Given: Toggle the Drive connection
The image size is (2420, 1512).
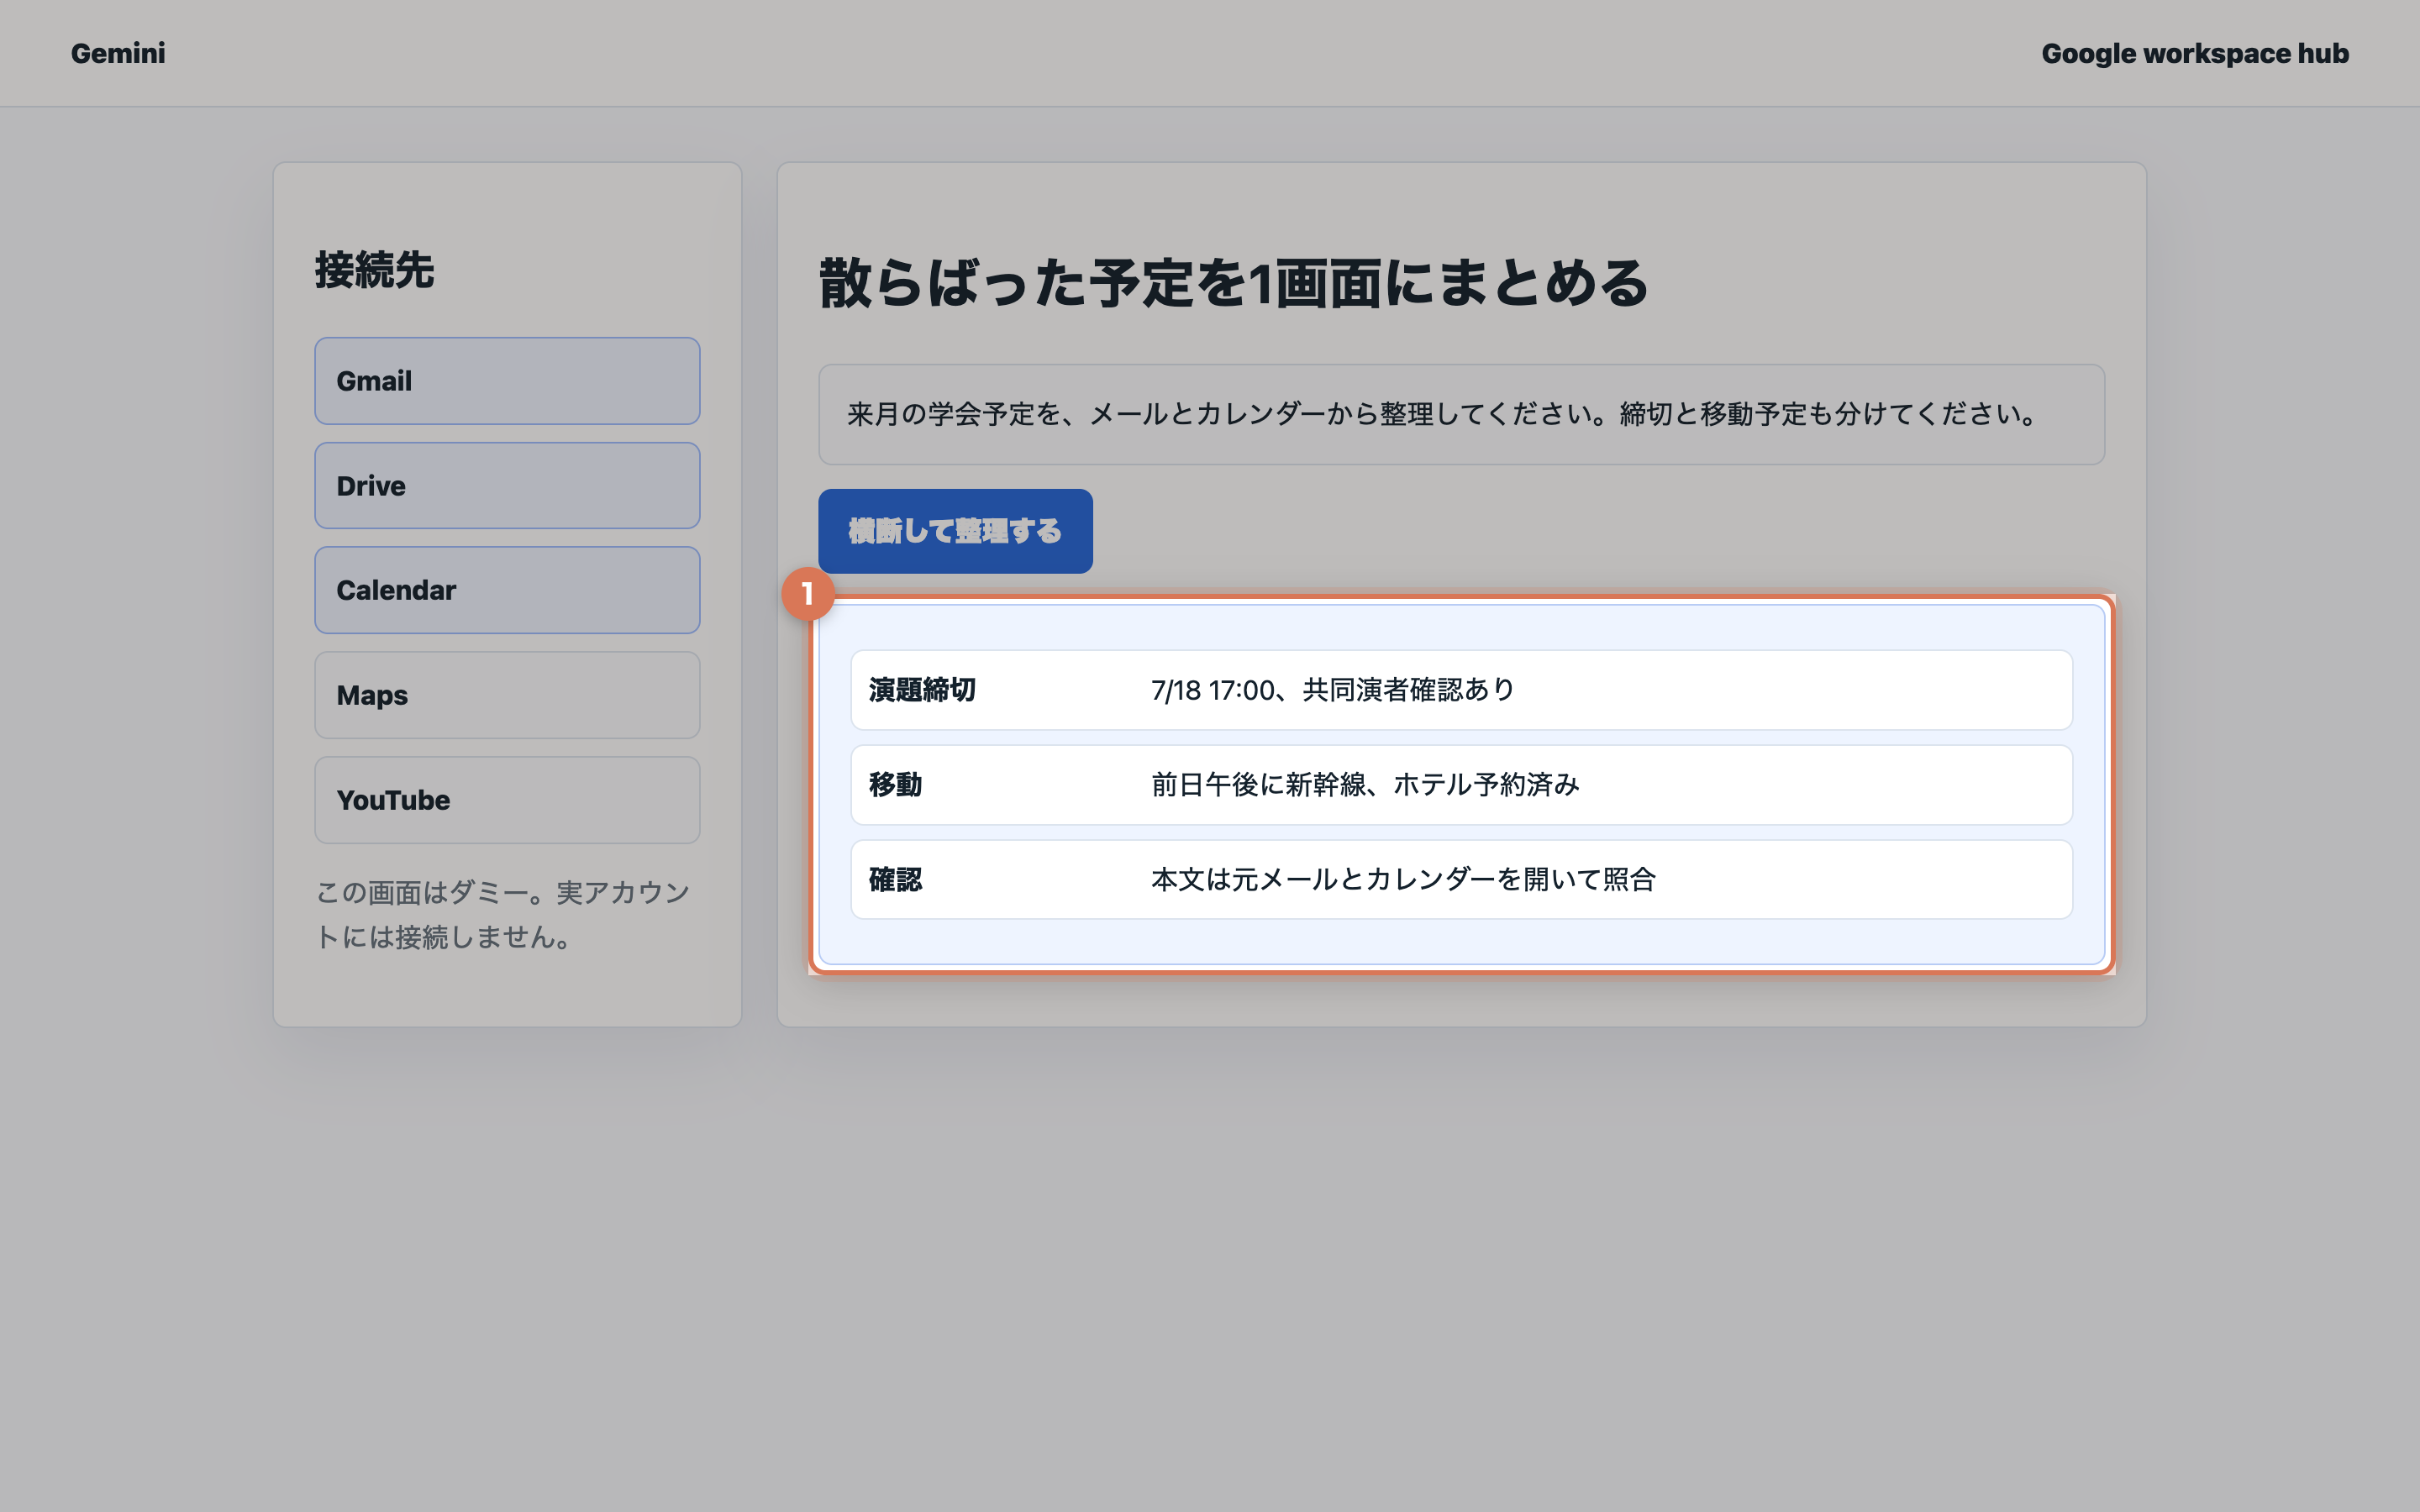Looking at the screenshot, I should pos(507,486).
